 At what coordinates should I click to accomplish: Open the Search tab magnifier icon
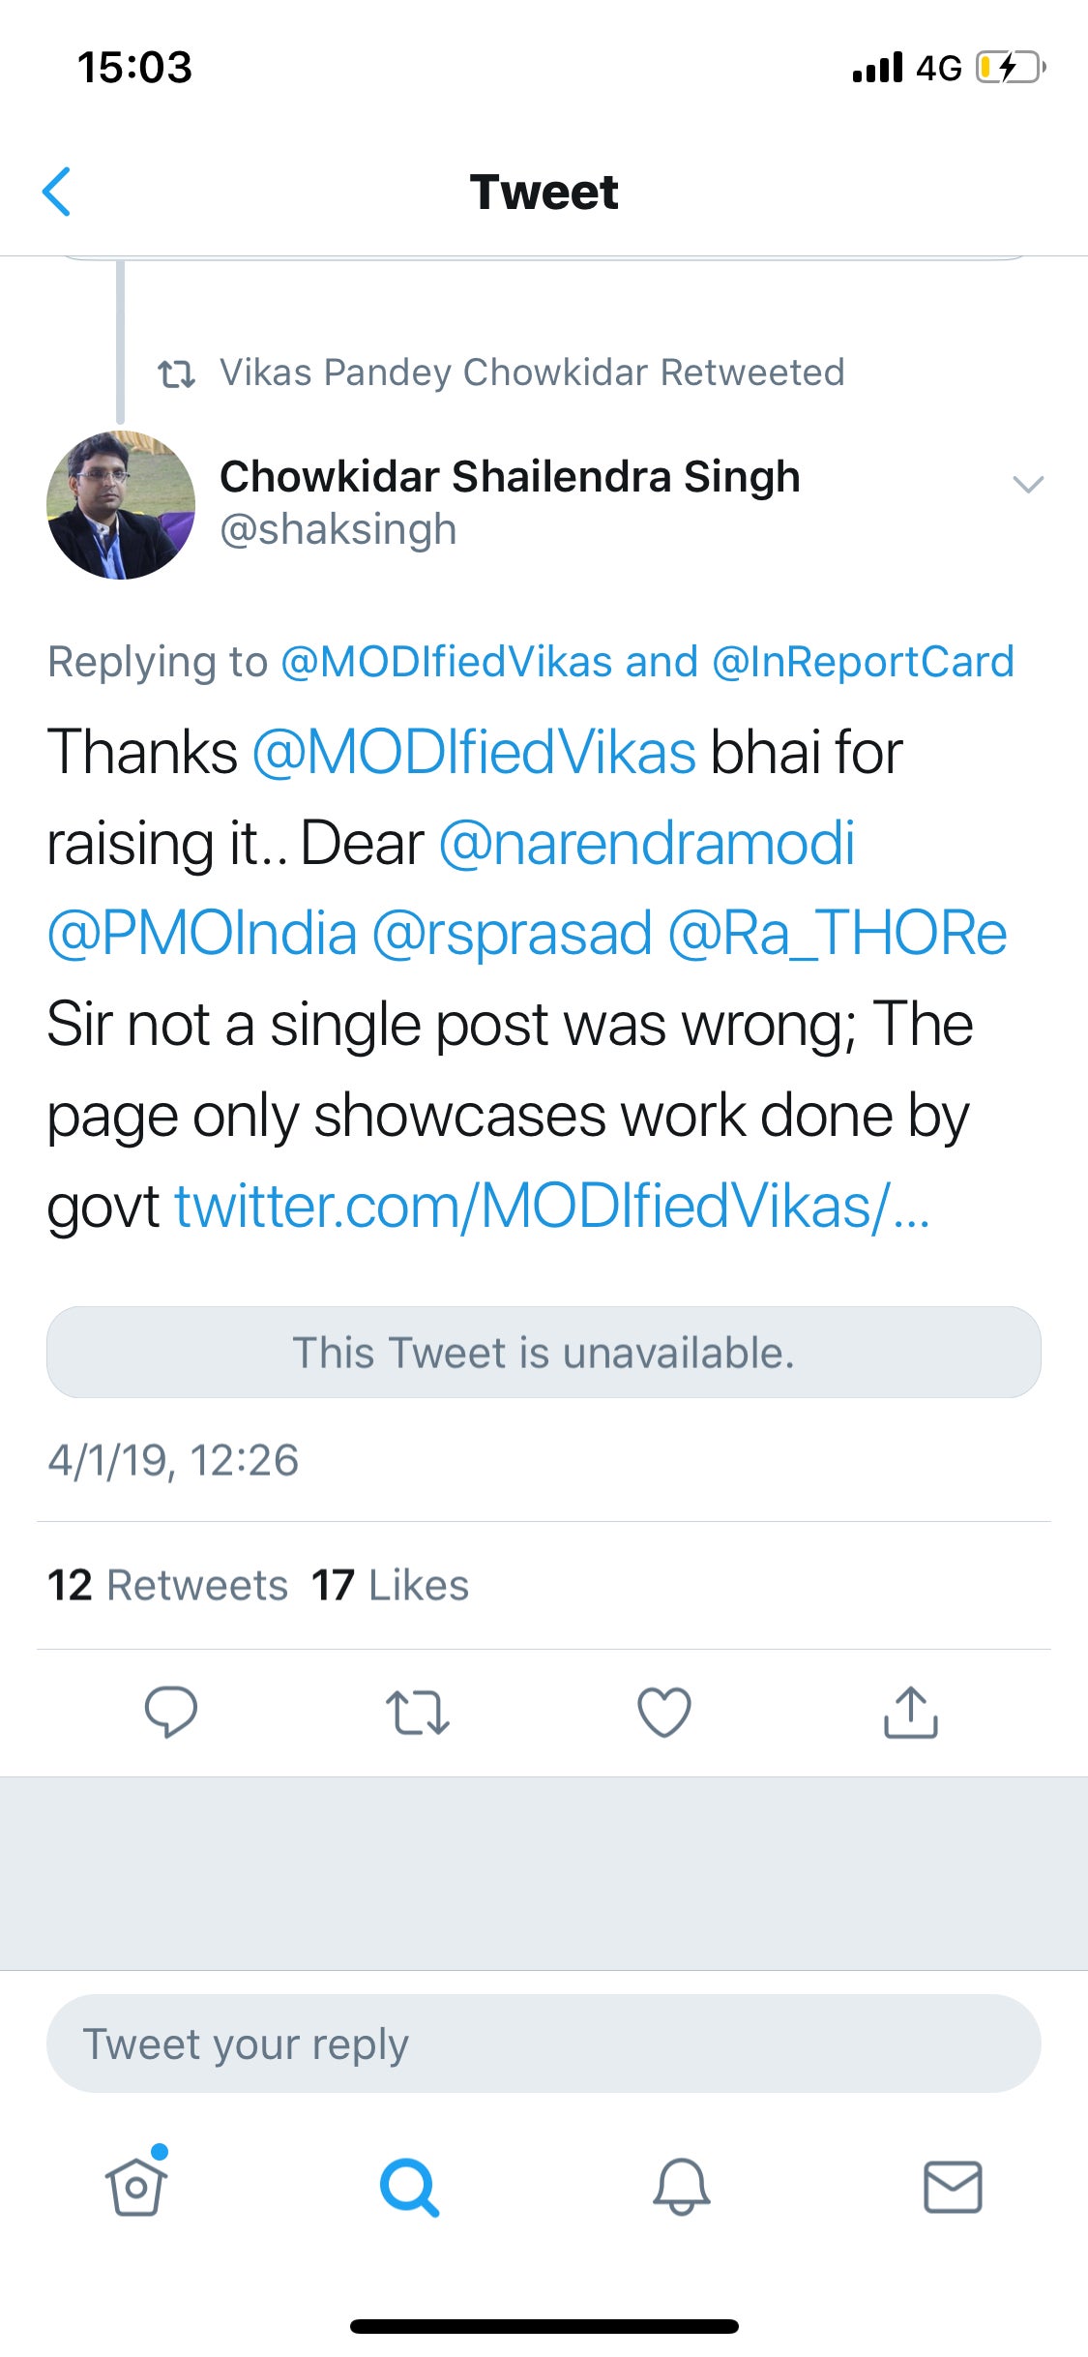click(x=409, y=2187)
